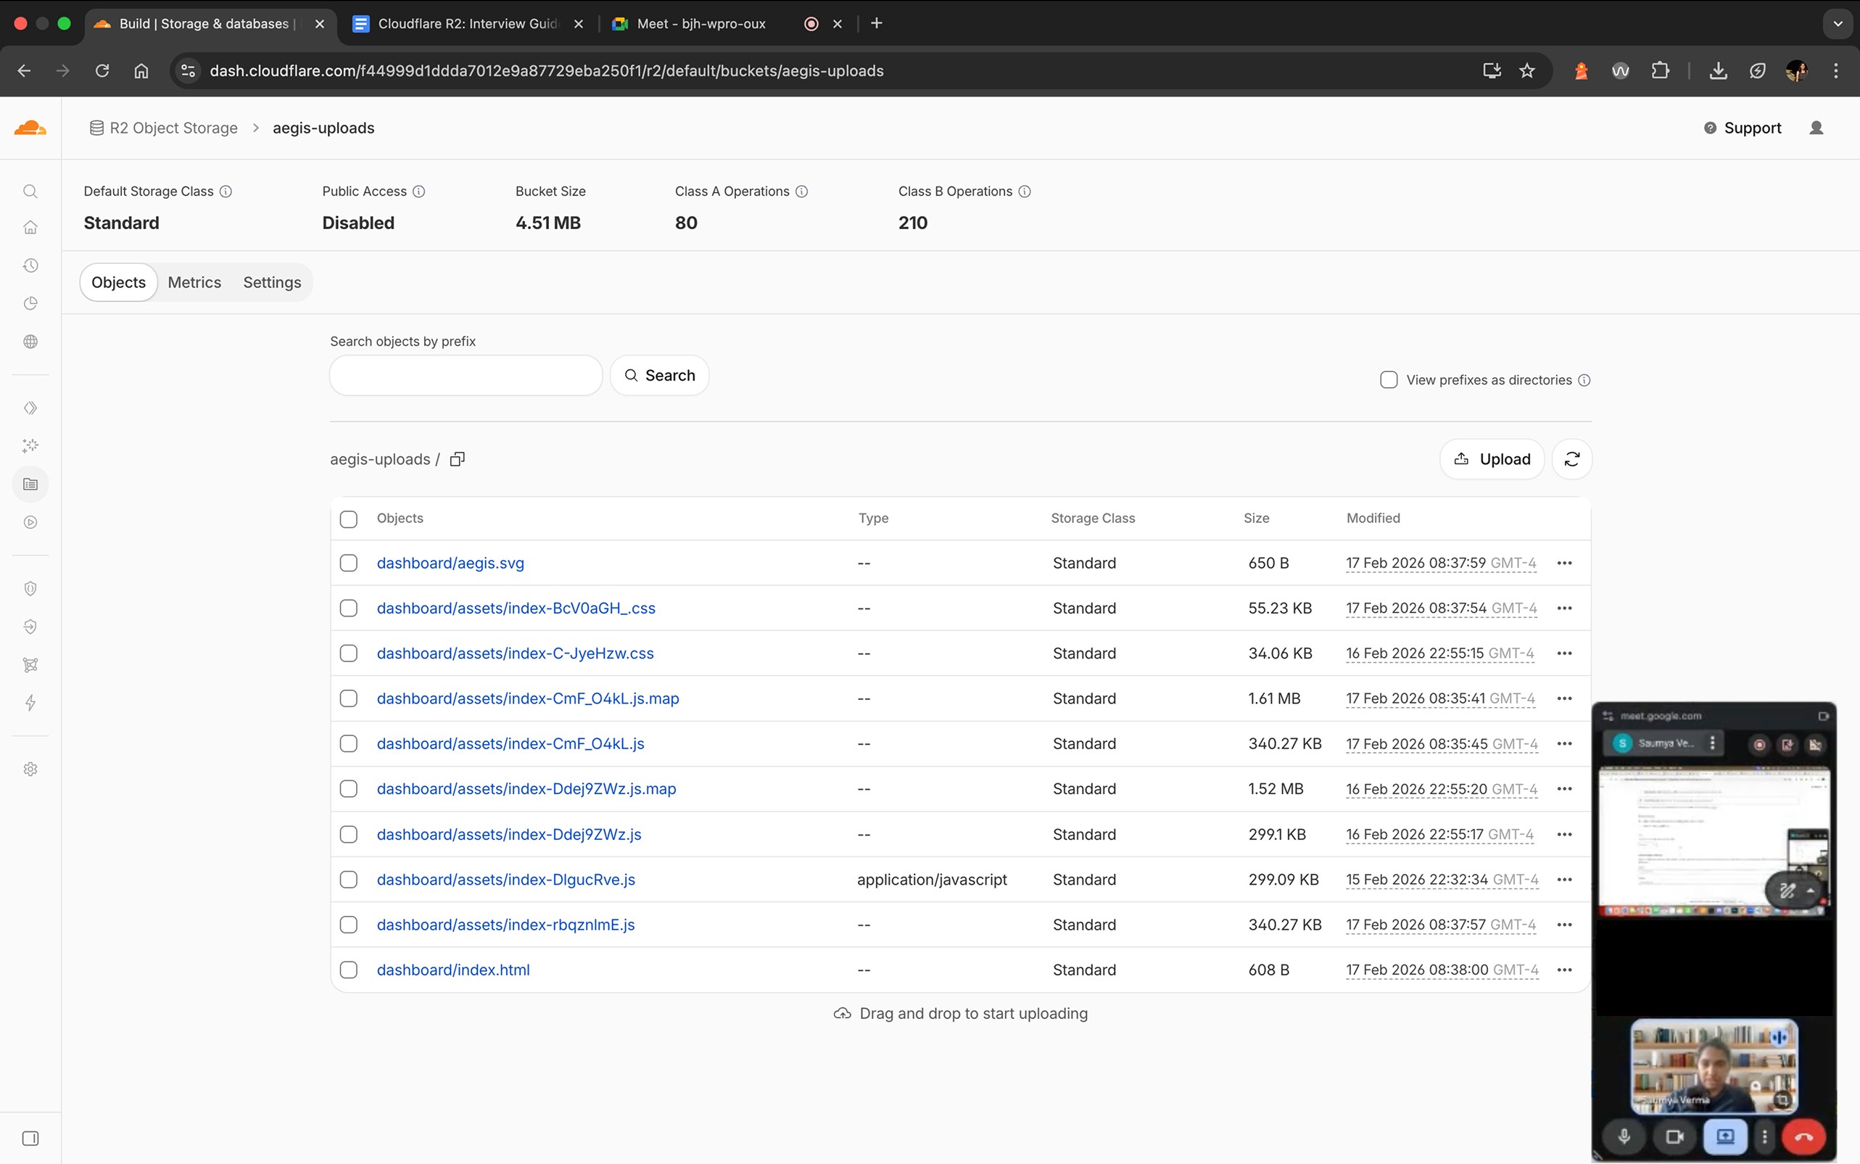1860x1164 pixels.
Task: Click the info icon next to Public Access
Action: point(418,191)
